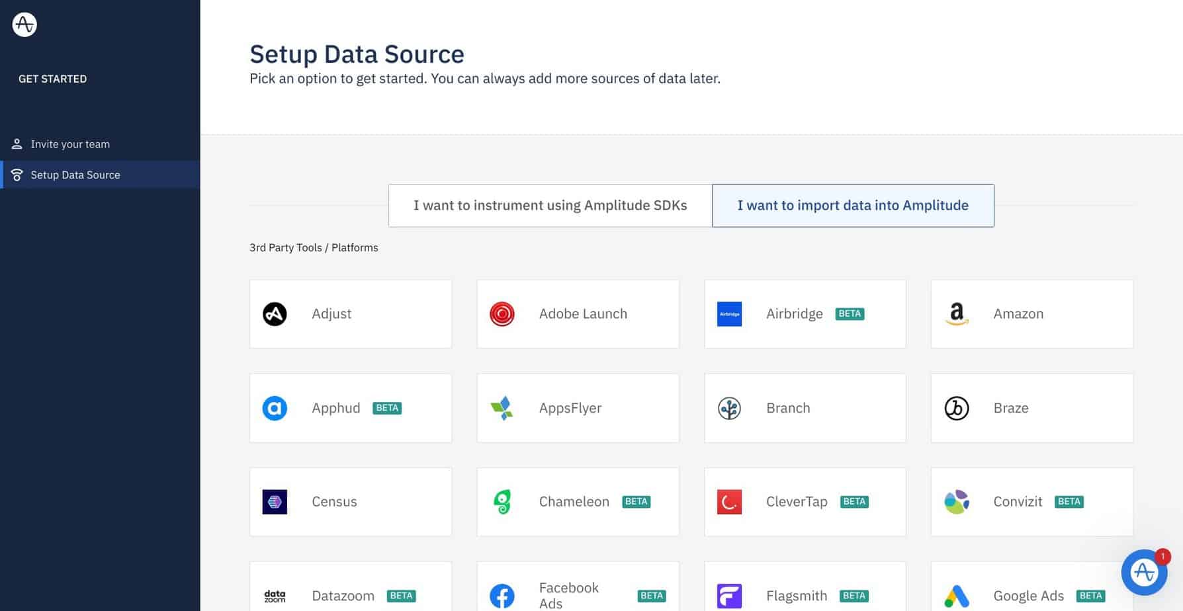This screenshot has height=611, width=1183.
Task: Select the instrument using Amplitude SDKs tab
Action: pyautogui.click(x=550, y=206)
